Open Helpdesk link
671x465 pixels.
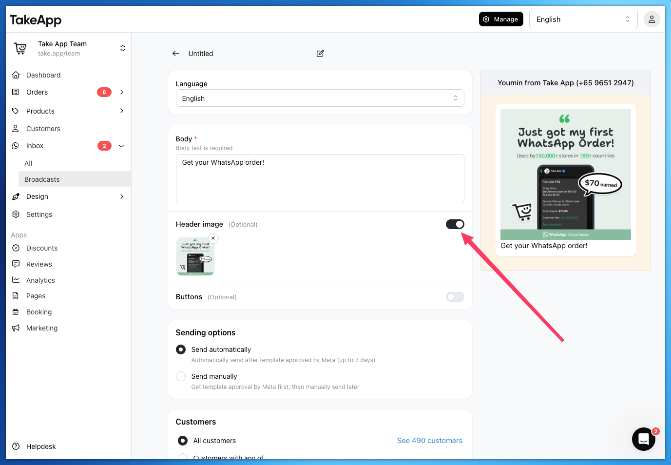[41, 446]
